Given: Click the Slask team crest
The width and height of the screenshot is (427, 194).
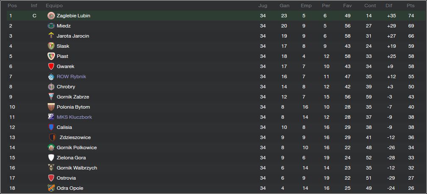Looking at the screenshot, I should (x=51, y=46).
